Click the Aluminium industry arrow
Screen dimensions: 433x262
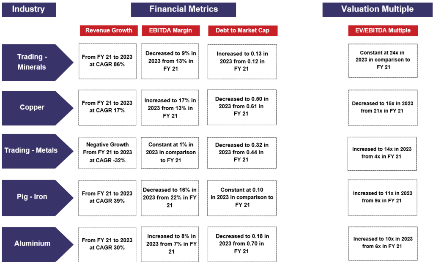pyautogui.click(x=33, y=243)
